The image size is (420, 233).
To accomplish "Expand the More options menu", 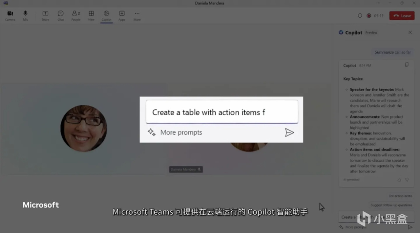I will [137, 15].
